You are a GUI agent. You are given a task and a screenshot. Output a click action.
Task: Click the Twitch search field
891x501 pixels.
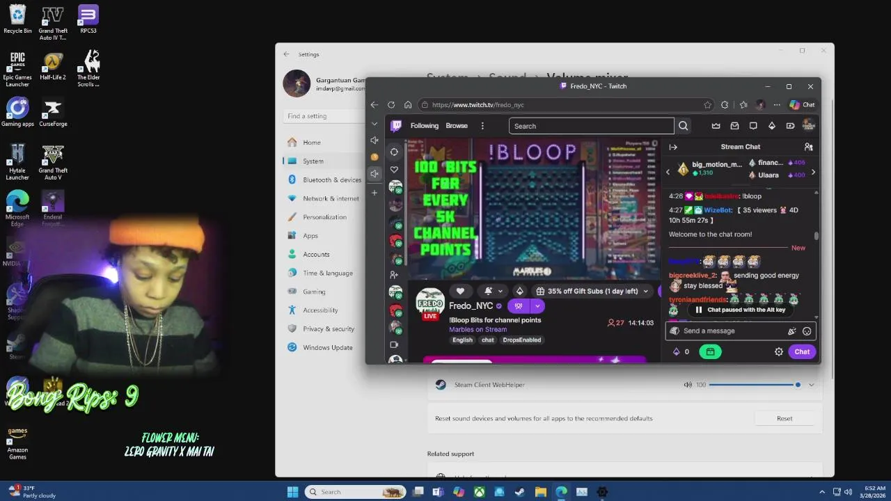click(x=591, y=126)
